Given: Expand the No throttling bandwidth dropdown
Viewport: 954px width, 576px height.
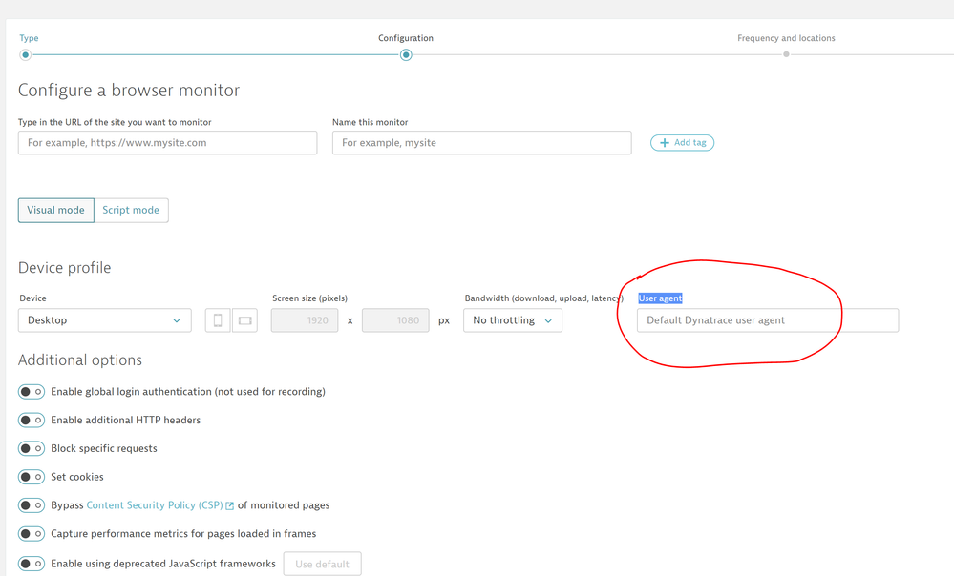Looking at the screenshot, I should point(513,320).
